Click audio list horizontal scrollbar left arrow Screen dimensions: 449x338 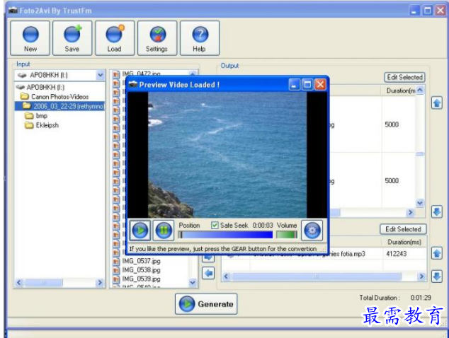pyautogui.click(x=226, y=276)
